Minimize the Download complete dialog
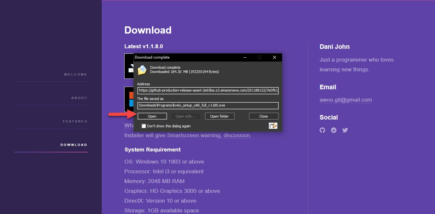435x214 pixels. click(245, 57)
